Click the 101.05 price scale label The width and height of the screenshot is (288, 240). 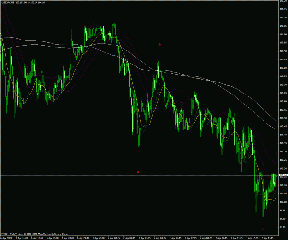pos(283,26)
